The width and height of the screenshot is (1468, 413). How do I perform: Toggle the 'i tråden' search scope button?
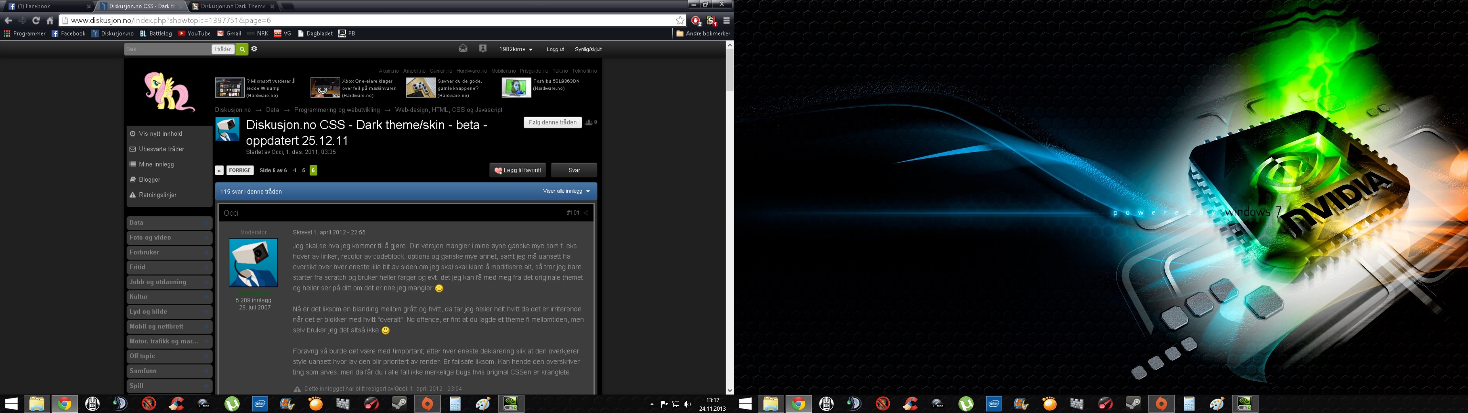tap(223, 49)
